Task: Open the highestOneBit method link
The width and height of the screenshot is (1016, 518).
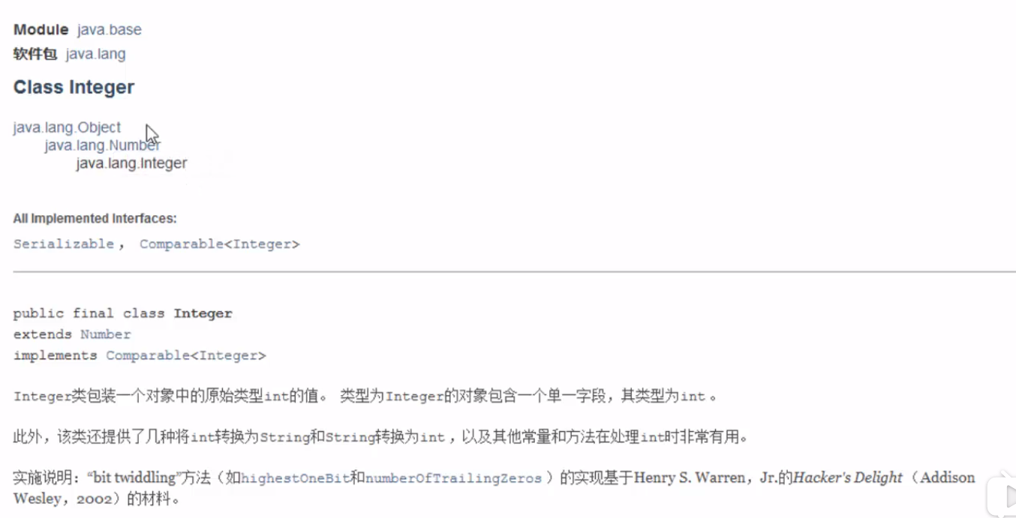Action: [x=296, y=478]
